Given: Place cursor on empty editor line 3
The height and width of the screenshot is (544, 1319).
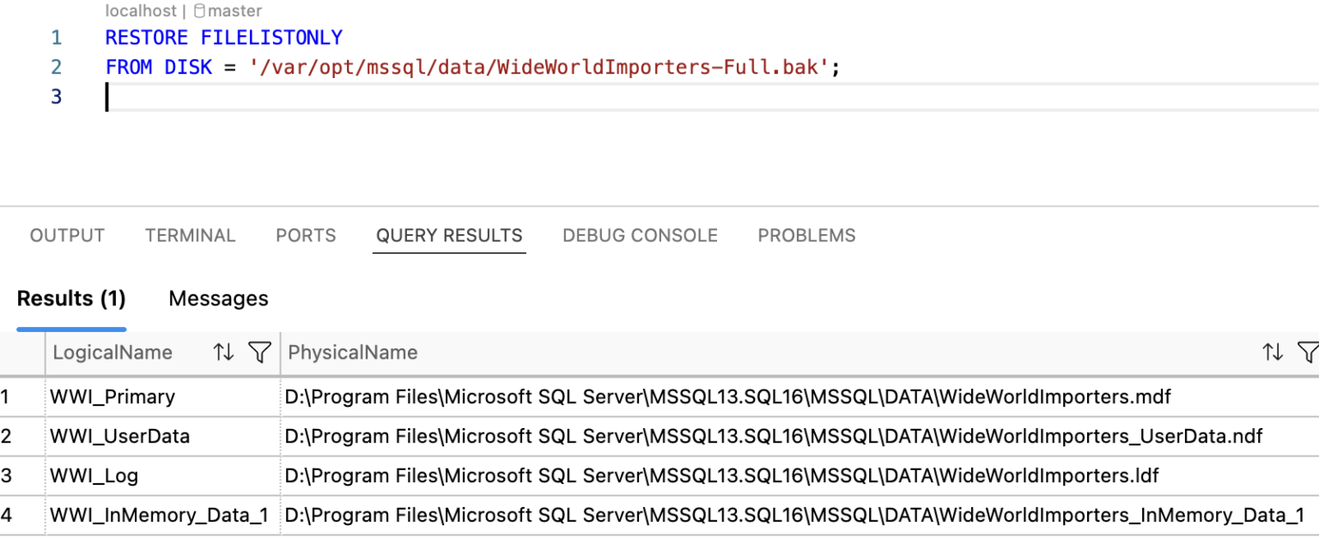Looking at the screenshot, I should (x=711, y=97).
